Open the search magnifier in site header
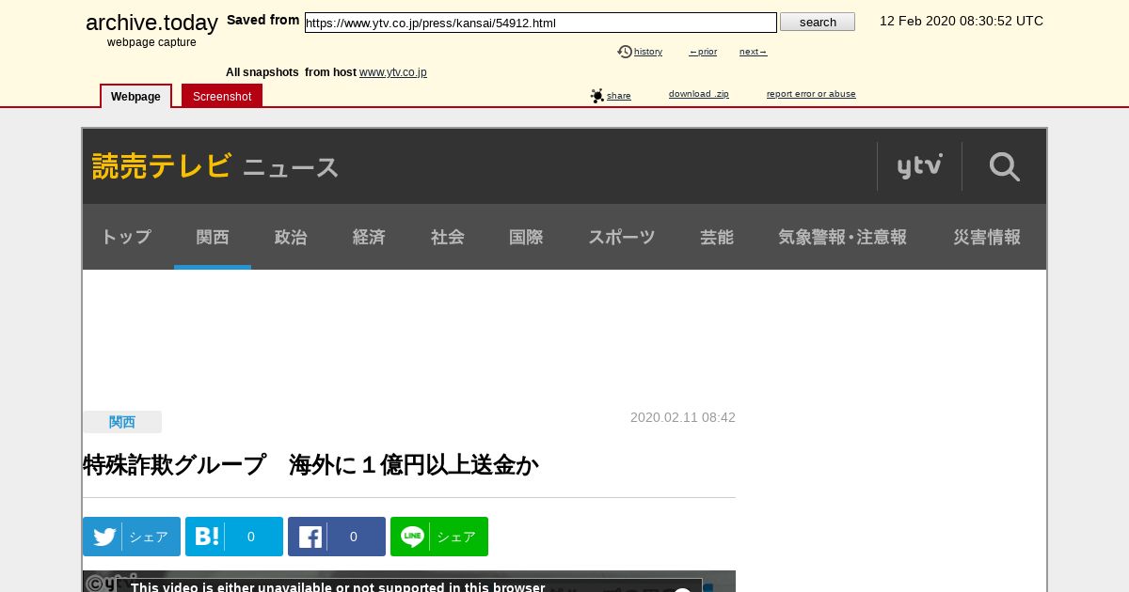 [1004, 166]
